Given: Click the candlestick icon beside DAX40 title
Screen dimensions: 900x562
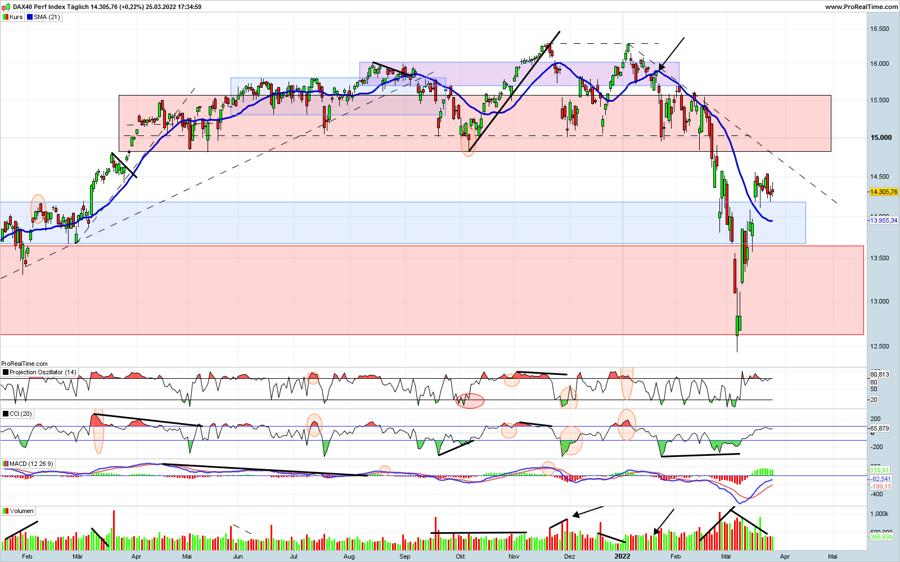Looking at the screenshot, I should [6, 7].
